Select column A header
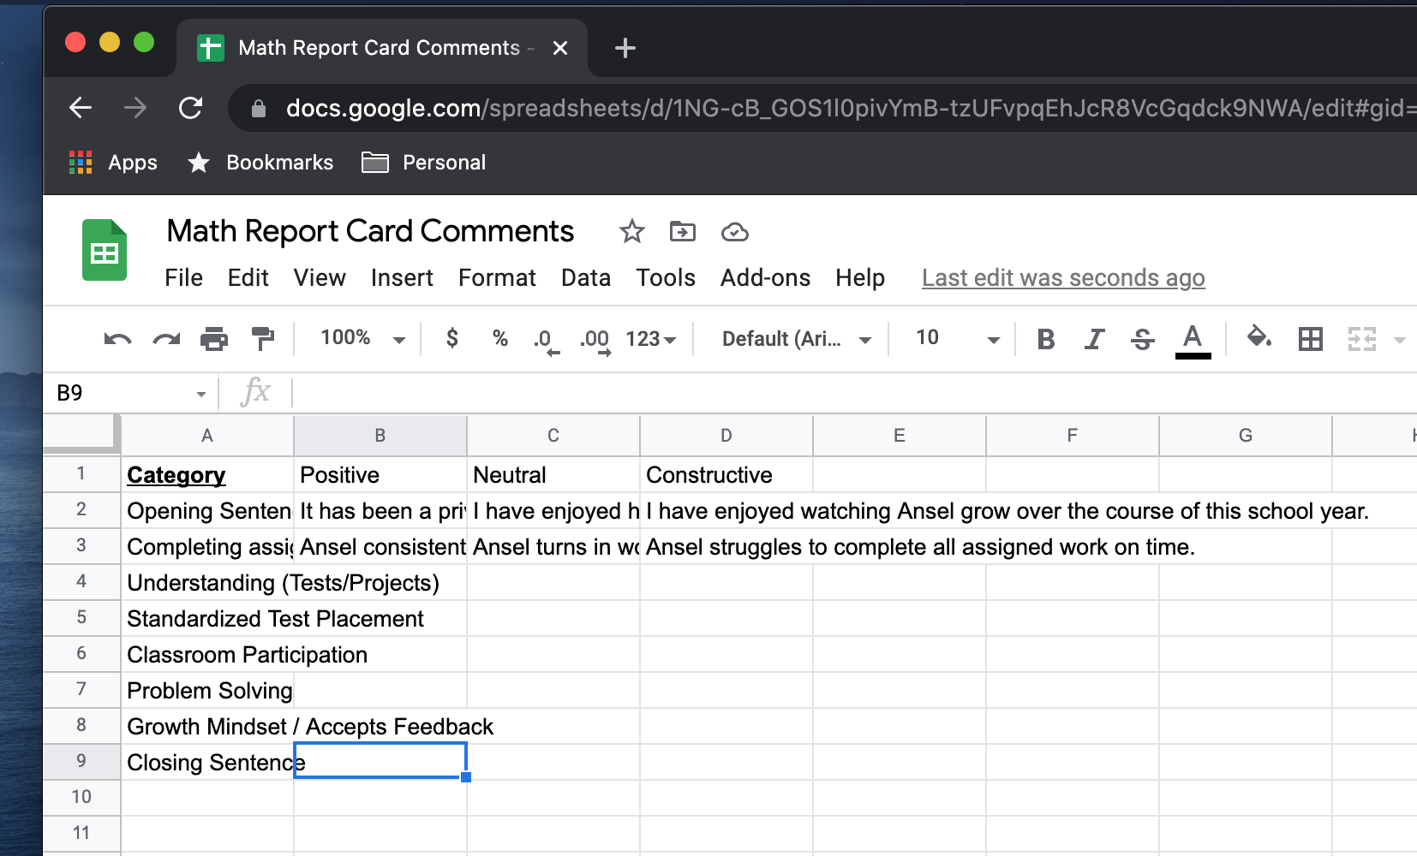 click(207, 436)
